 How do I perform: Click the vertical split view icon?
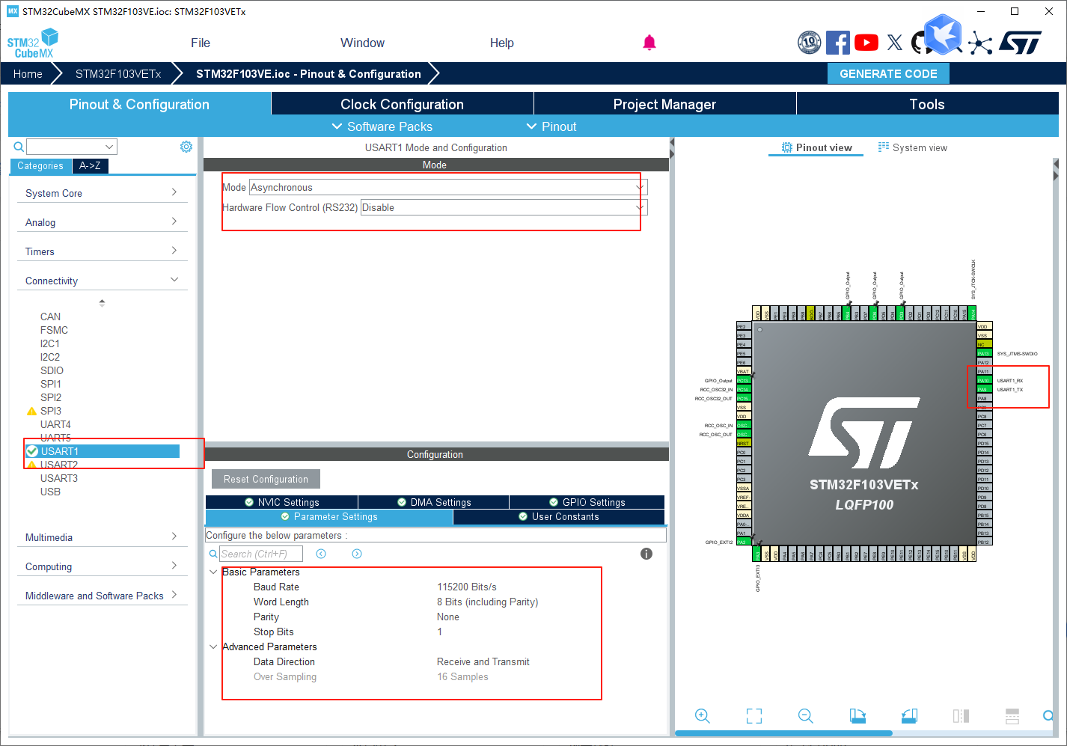961,716
